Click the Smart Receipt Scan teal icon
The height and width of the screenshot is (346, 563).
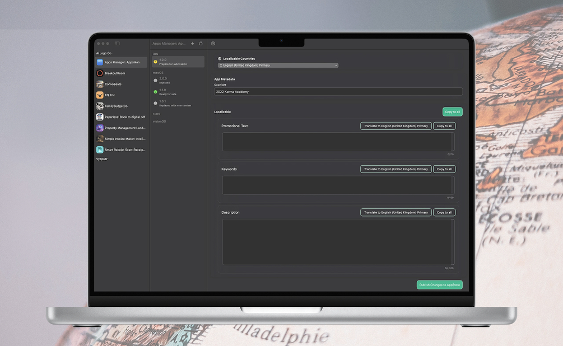click(x=100, y=149)
